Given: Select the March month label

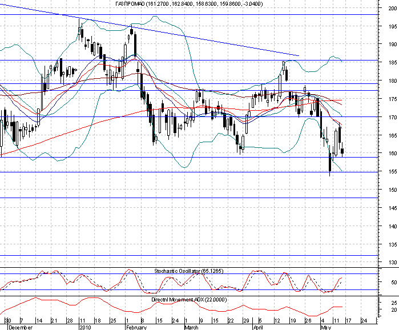Looking at the screenshot, I should (x=191, y=327).
